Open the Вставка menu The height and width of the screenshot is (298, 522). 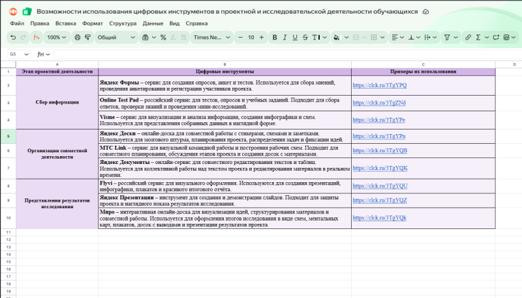(x=66, y=23)
